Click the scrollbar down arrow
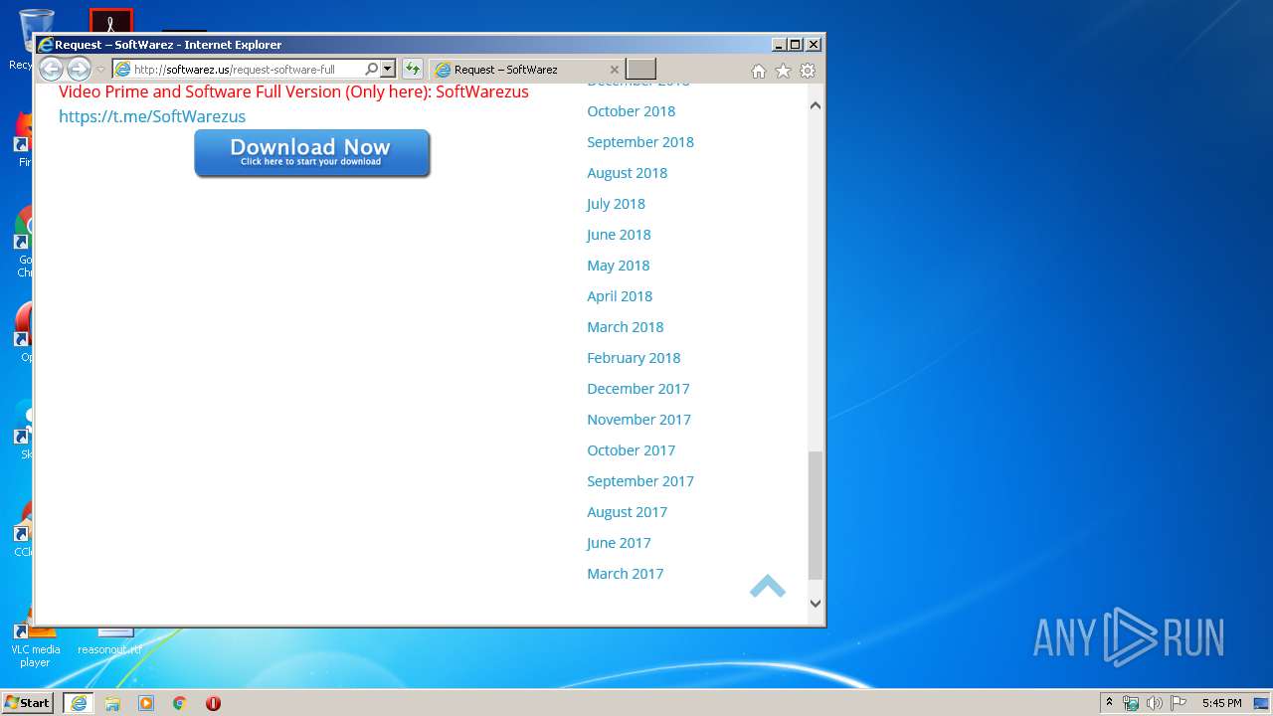 (816, 603)
